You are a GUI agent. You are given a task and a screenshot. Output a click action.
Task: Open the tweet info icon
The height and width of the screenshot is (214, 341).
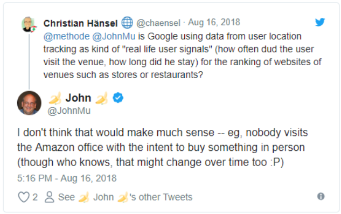coord(321,196)
